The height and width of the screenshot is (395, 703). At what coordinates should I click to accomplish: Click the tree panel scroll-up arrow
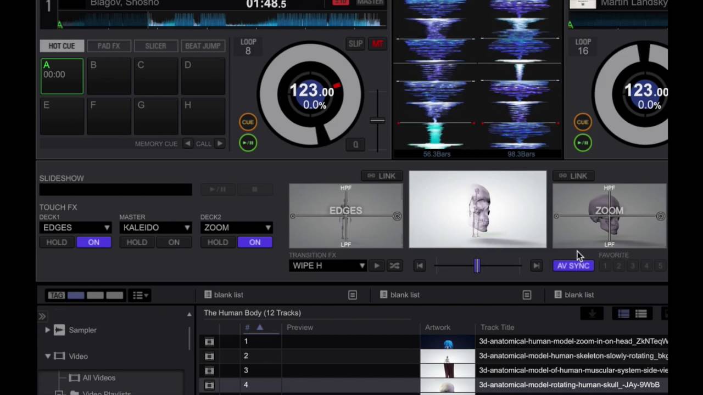(189, 314)
